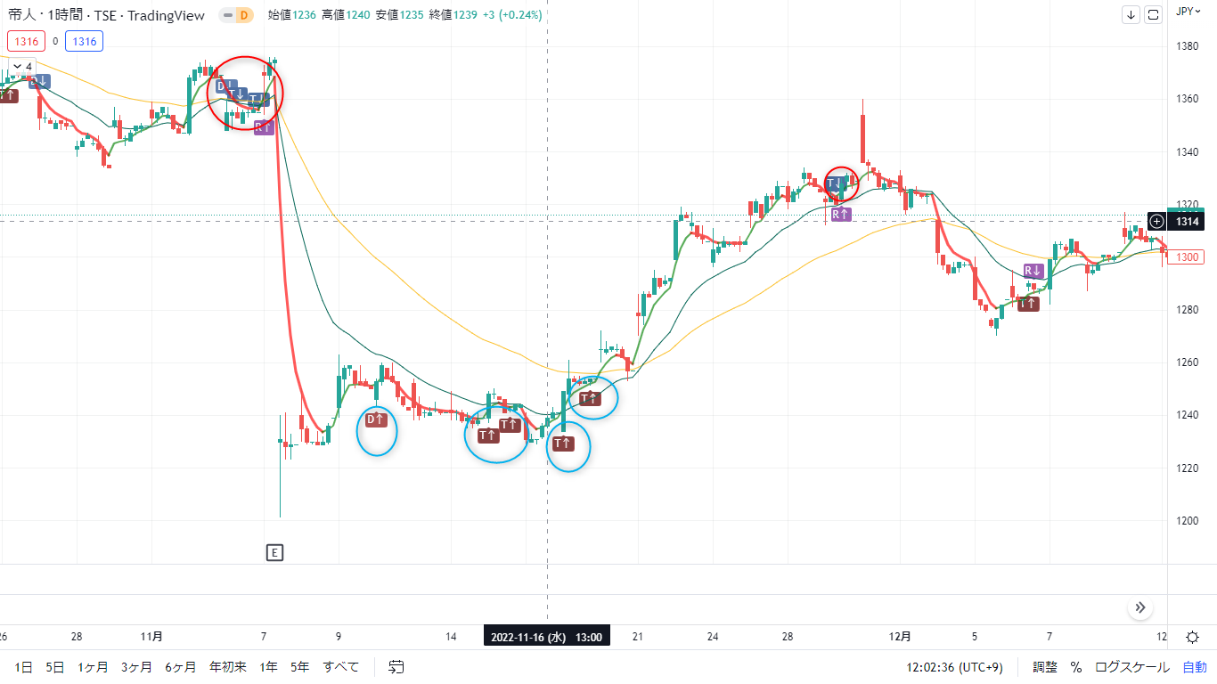The width and height of the screenshot is (1217, 684).
Task: Enable the 自動 auto scale option
Action: [1194, 666]
